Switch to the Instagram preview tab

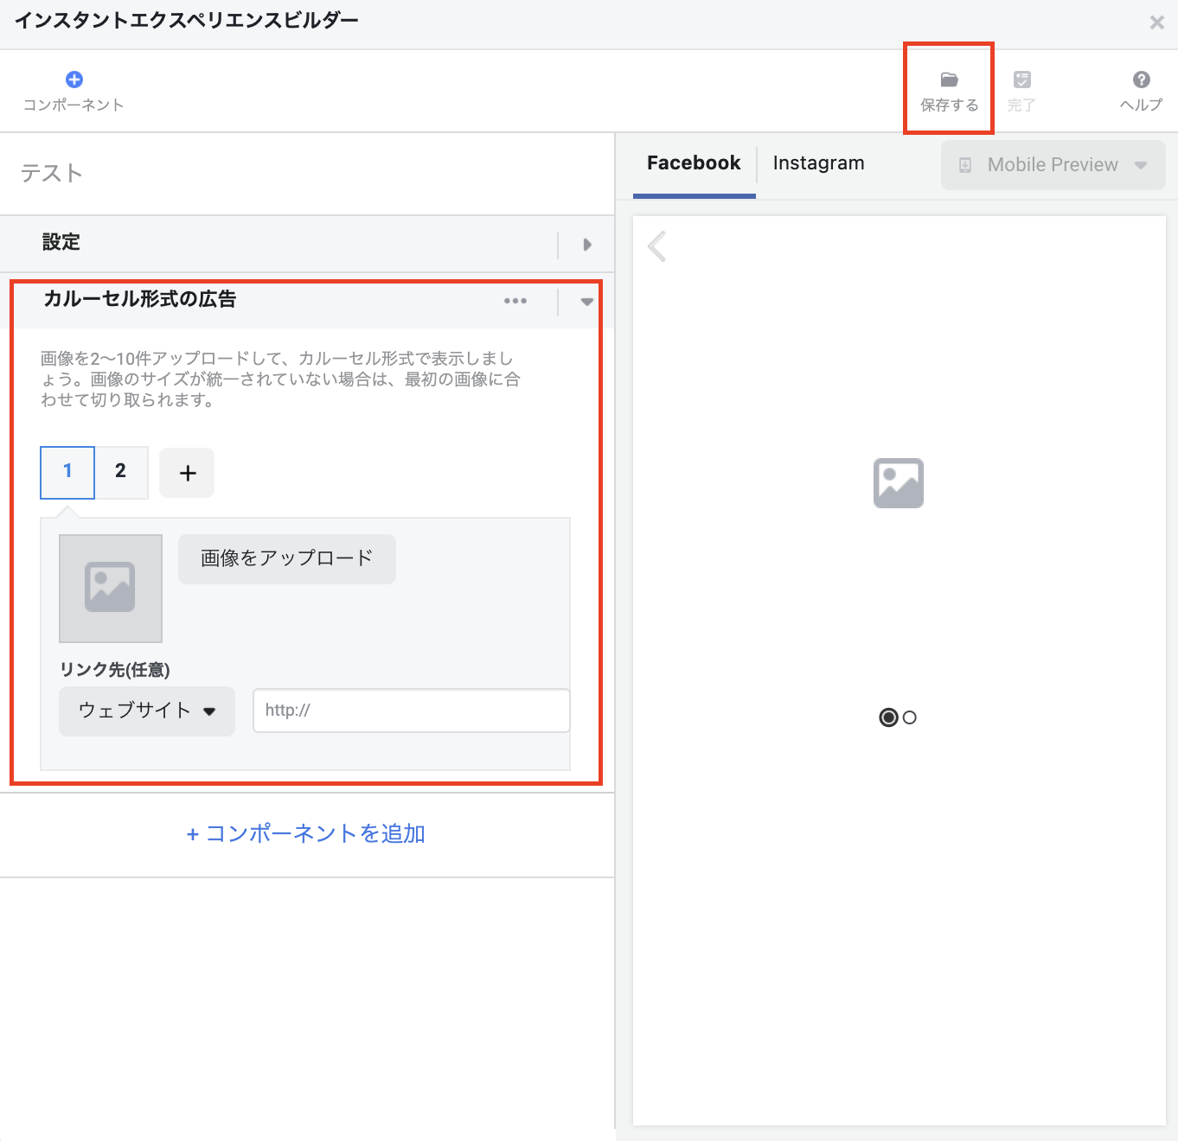818,163
